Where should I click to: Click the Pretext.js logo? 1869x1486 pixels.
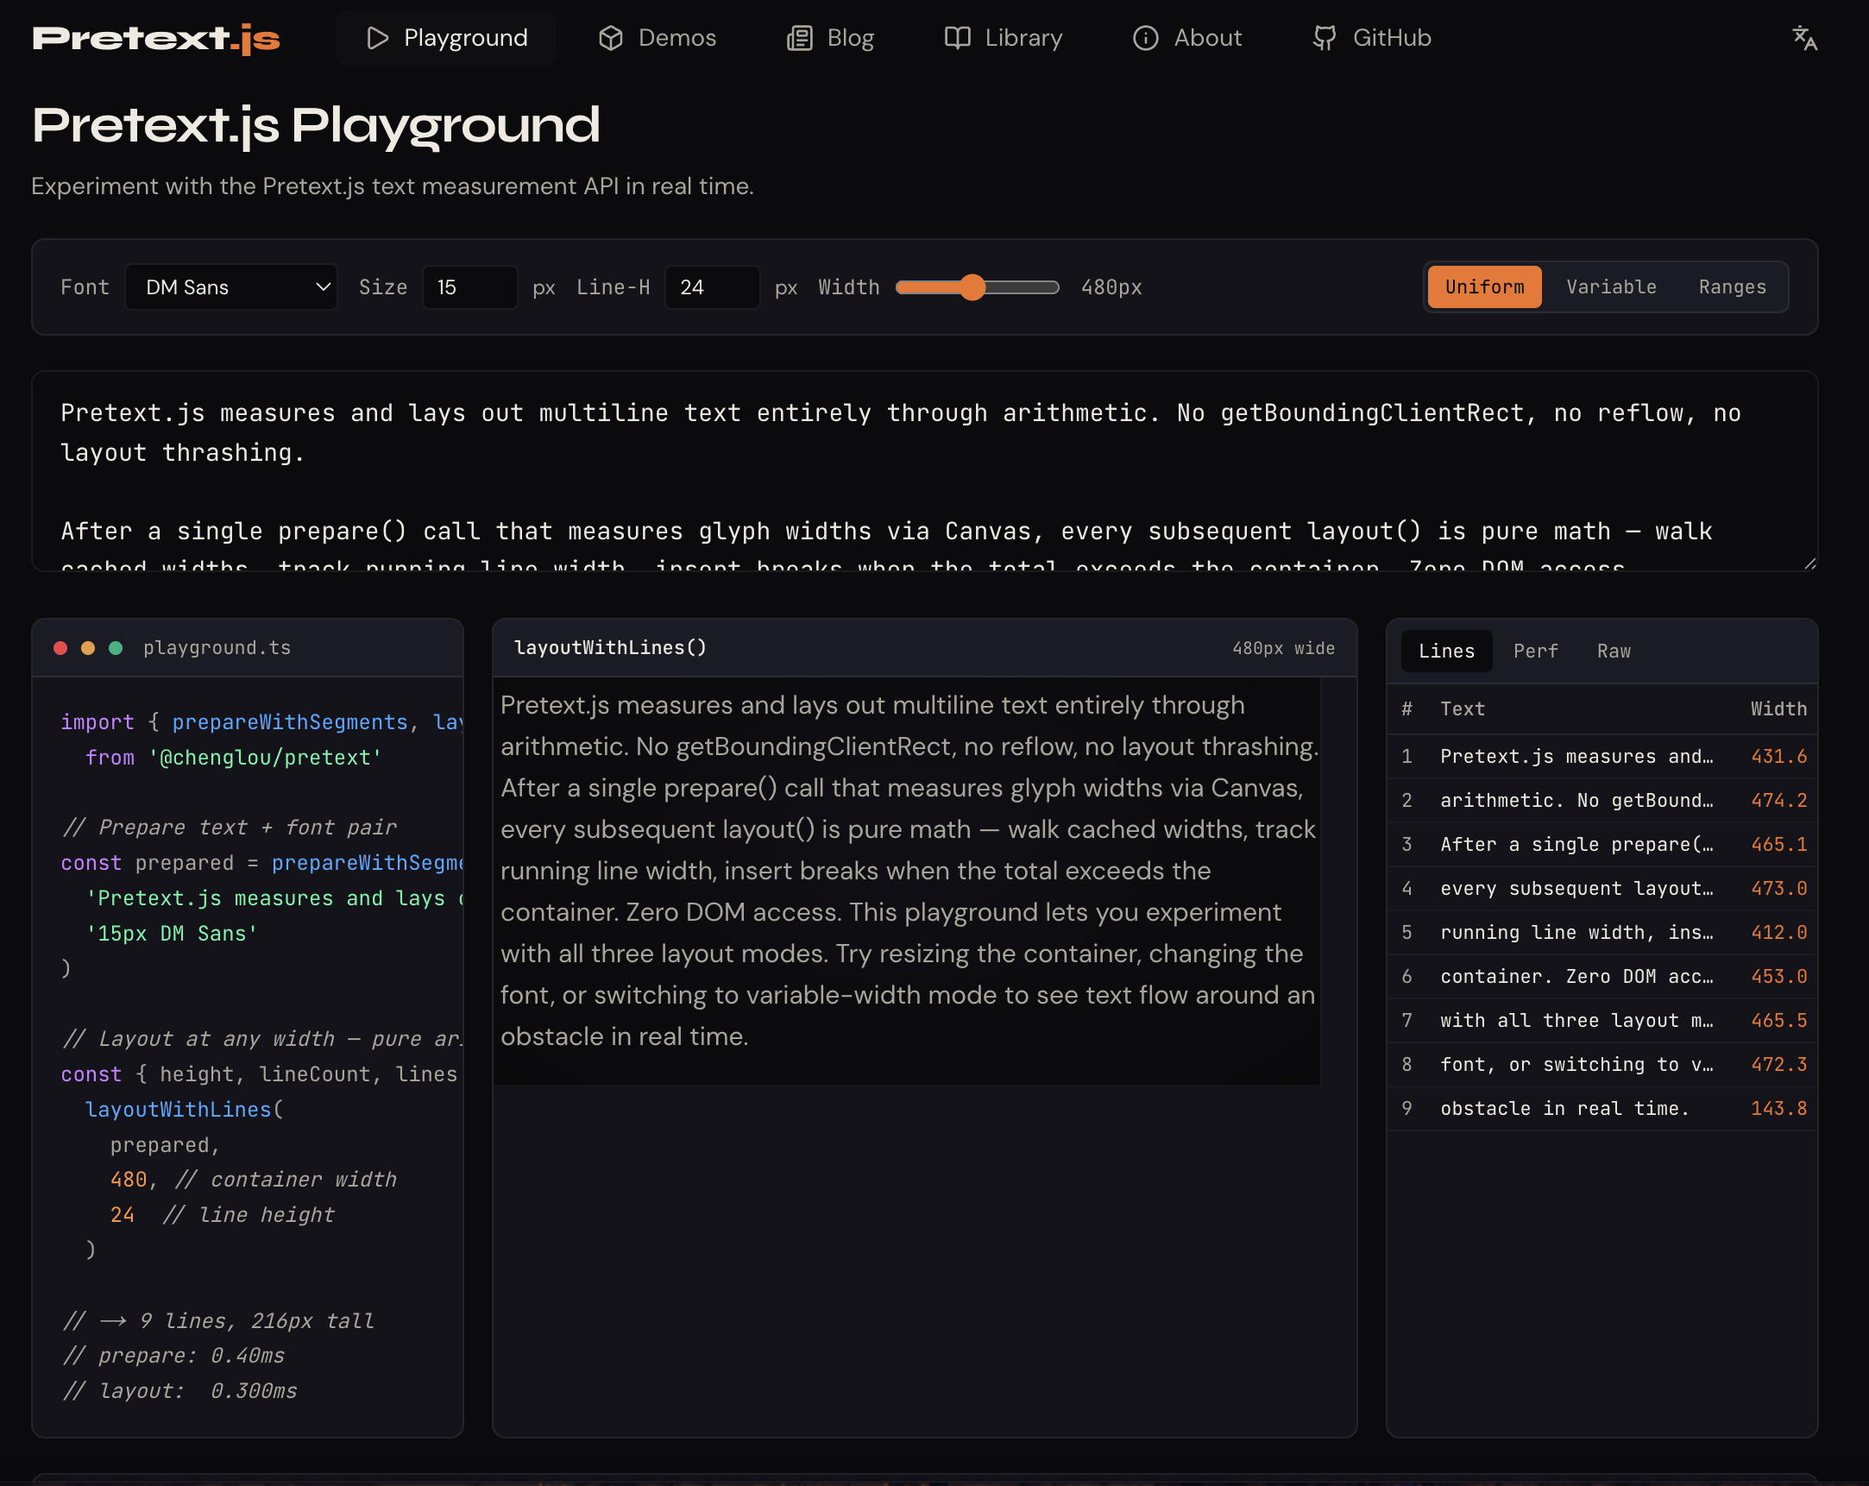[156, 38]
